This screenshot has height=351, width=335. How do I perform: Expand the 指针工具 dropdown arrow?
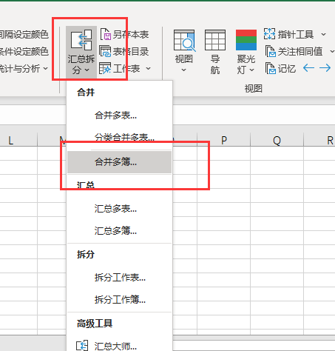coord(323,34)
